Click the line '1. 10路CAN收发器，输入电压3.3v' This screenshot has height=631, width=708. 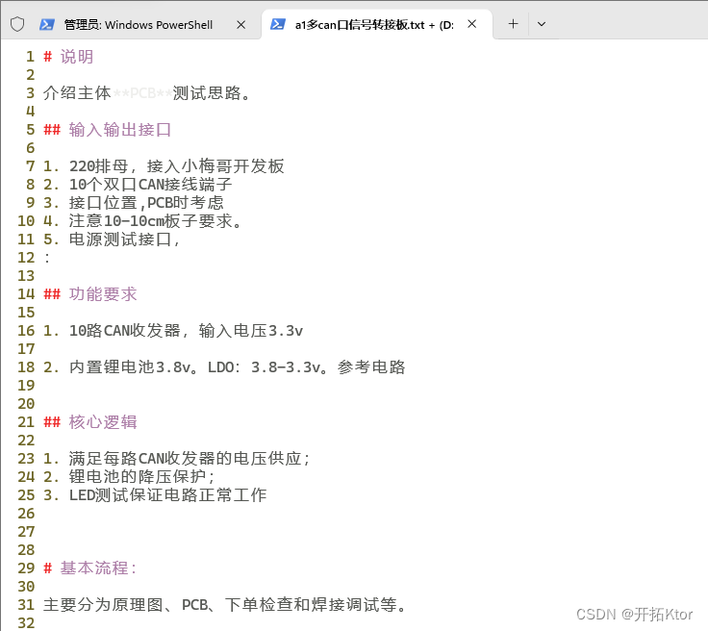(x=173, y=331)
